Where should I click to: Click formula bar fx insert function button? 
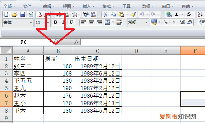tap(77, 42)
